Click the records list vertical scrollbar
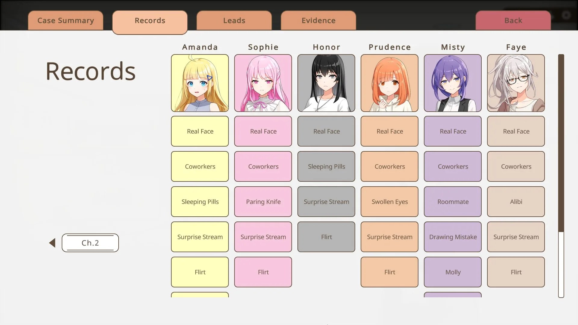Viewport: 578px width, 325px height. [561, 143]
